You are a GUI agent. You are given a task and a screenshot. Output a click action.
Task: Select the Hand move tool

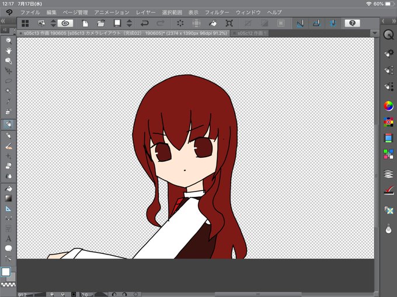pos(8,51)
